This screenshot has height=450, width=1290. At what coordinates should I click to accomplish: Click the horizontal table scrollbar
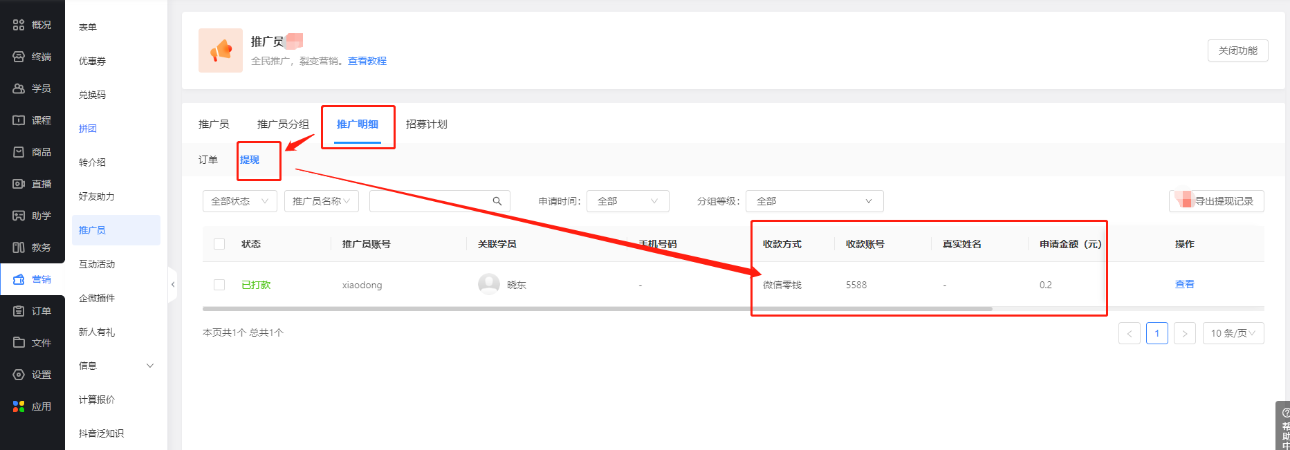[x=598, y=309]
